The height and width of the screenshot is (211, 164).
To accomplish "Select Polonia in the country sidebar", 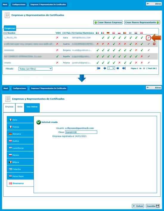I will 20,155.
